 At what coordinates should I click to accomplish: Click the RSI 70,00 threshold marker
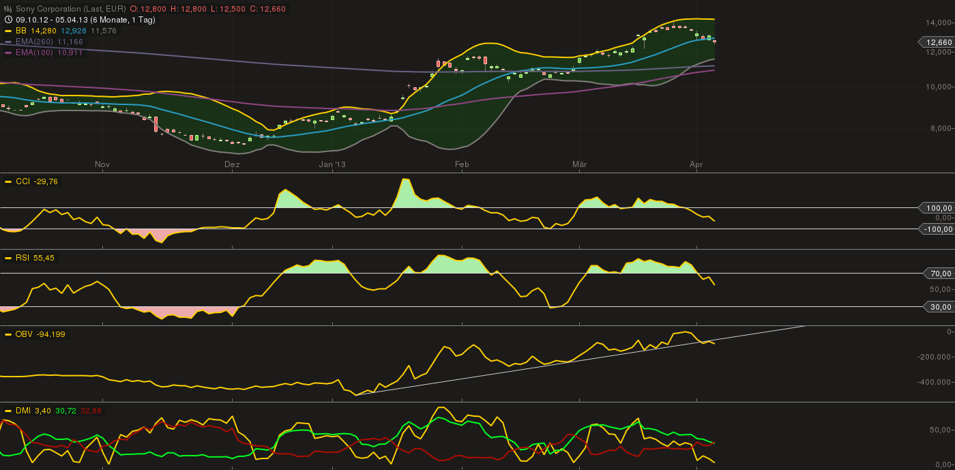click(940, 274)
